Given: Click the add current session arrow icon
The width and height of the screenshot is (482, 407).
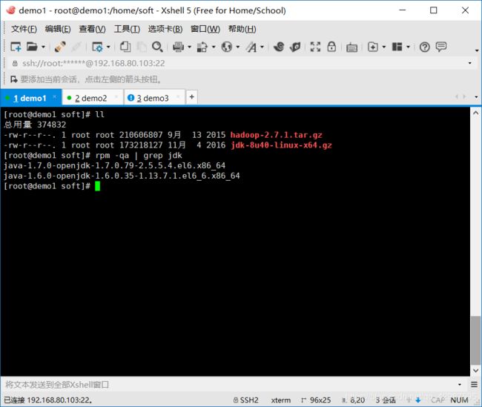Looking at the screenshot, I should [x=13, y=79].
